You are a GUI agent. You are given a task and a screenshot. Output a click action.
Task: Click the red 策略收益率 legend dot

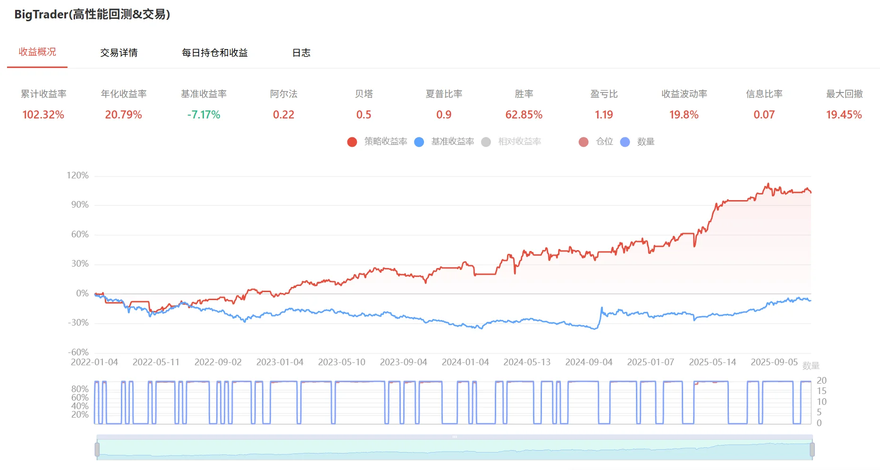[352, 142]
